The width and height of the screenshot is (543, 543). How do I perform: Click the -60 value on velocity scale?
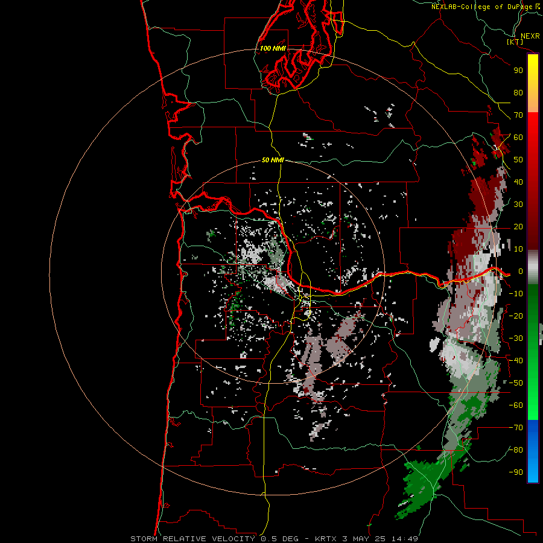click(x=516, y=405)
